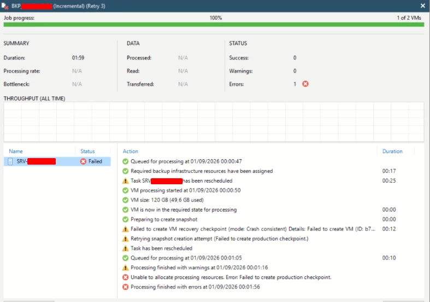Viewport: 430px width, 302px height.
Task: Close the backup job details window
Action: [422, 5]
